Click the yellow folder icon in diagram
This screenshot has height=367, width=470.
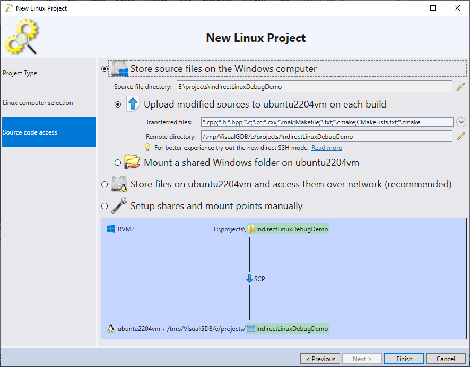tap(251, 229)
